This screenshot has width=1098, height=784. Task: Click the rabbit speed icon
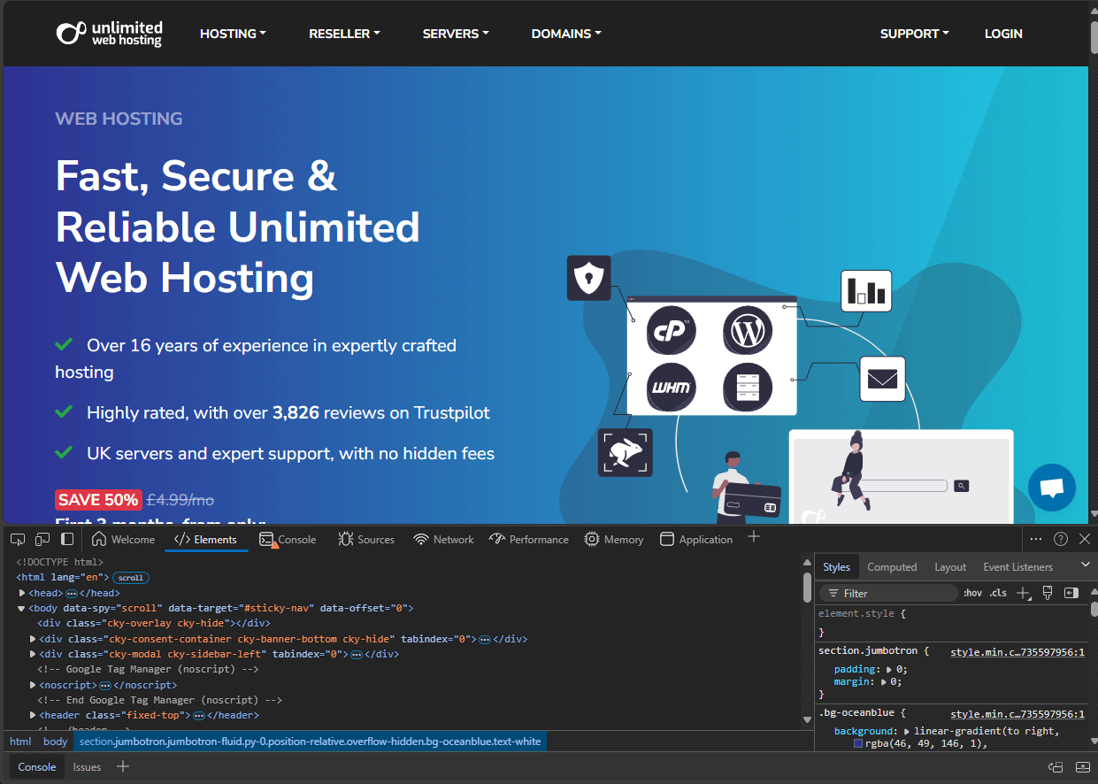pos(626,453)
